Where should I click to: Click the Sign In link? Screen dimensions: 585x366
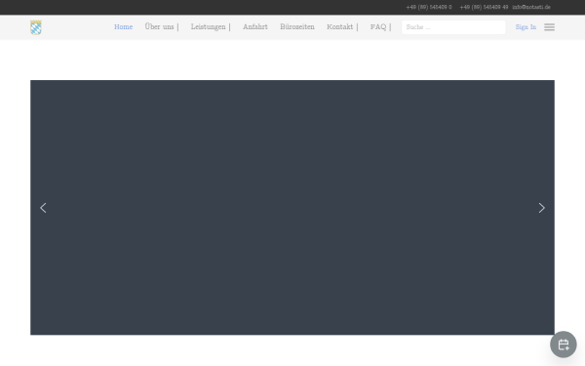click(x=526, y=27)
